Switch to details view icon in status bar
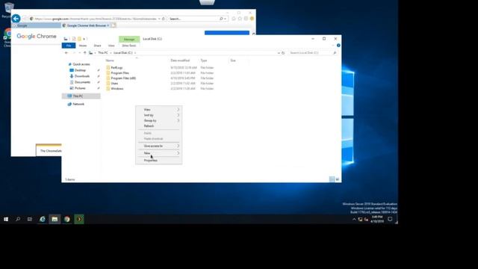 [x=332, y=179]
